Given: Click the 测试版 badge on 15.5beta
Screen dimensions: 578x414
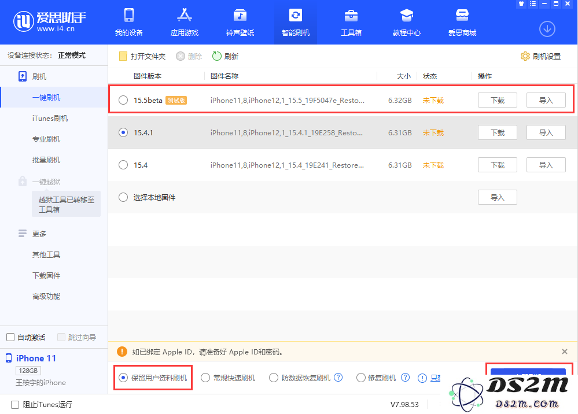Looking at the screenshot, I should (x=176, y=100).
